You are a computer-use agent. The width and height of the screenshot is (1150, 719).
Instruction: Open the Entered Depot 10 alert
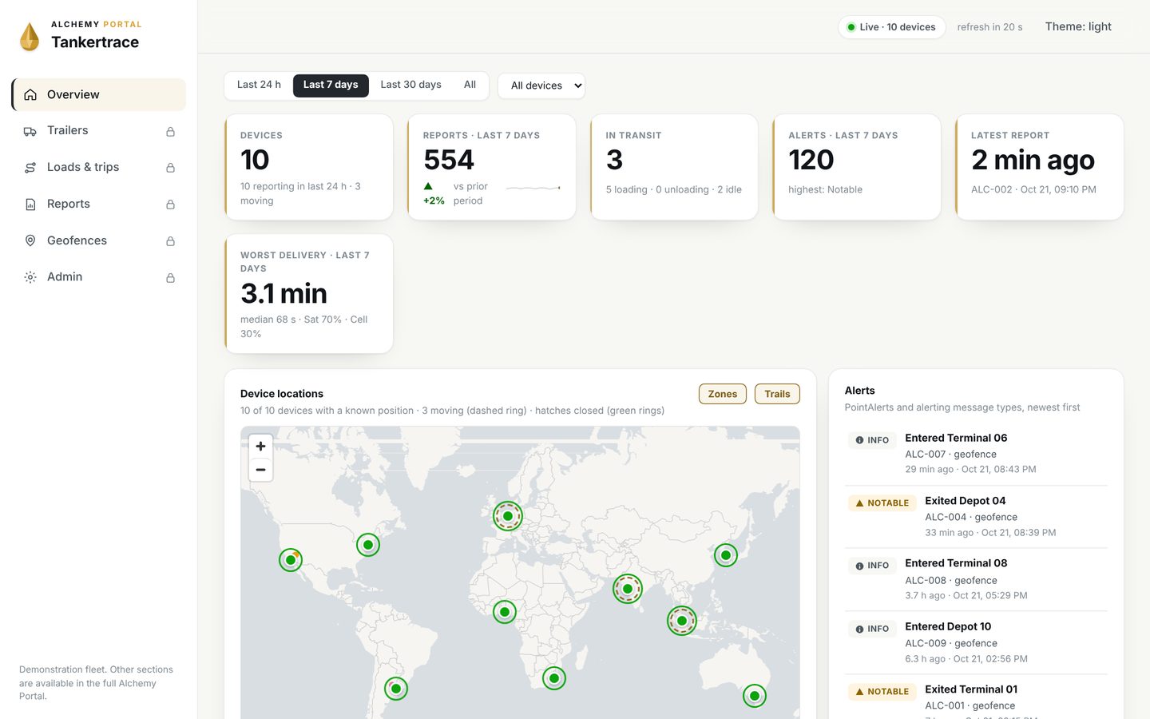976,642
